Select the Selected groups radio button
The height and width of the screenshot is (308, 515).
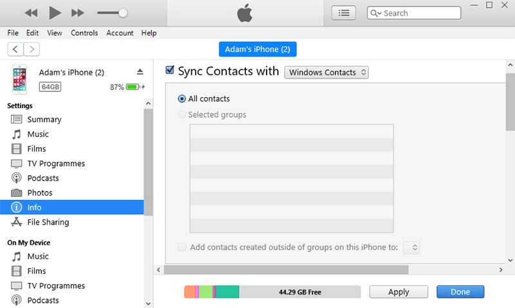pos(182,115)
